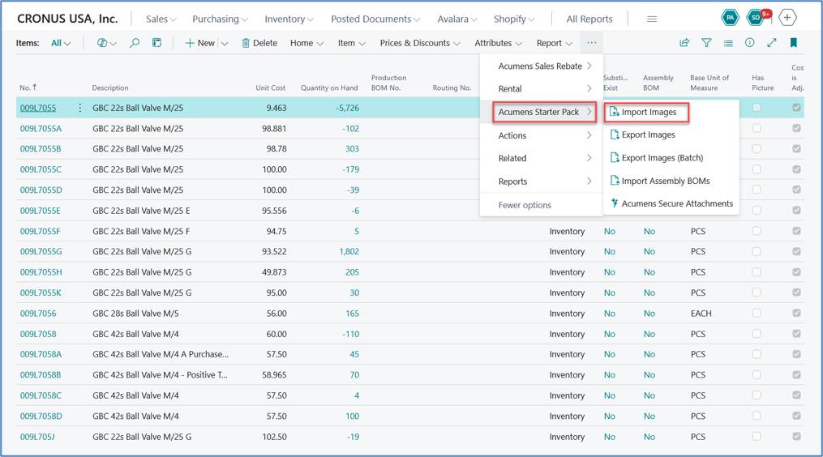Open the Home action dropdown
Image resolution: width=823 pixels, height=457 pixels.
[306, 43]
